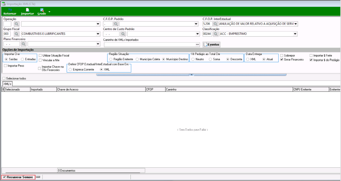Select Atual under Data Entrega
The image size is (341, 181).
coord(264,59)
